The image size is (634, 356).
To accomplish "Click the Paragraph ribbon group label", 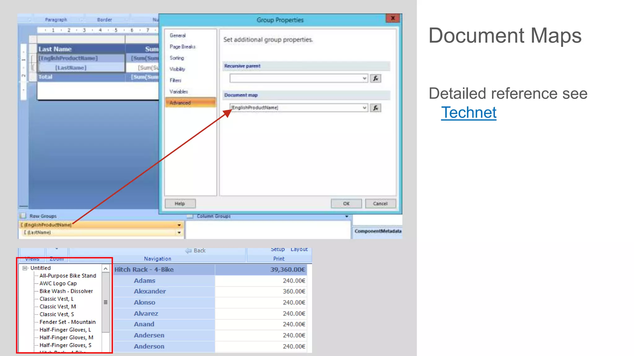I will (56, 20).
